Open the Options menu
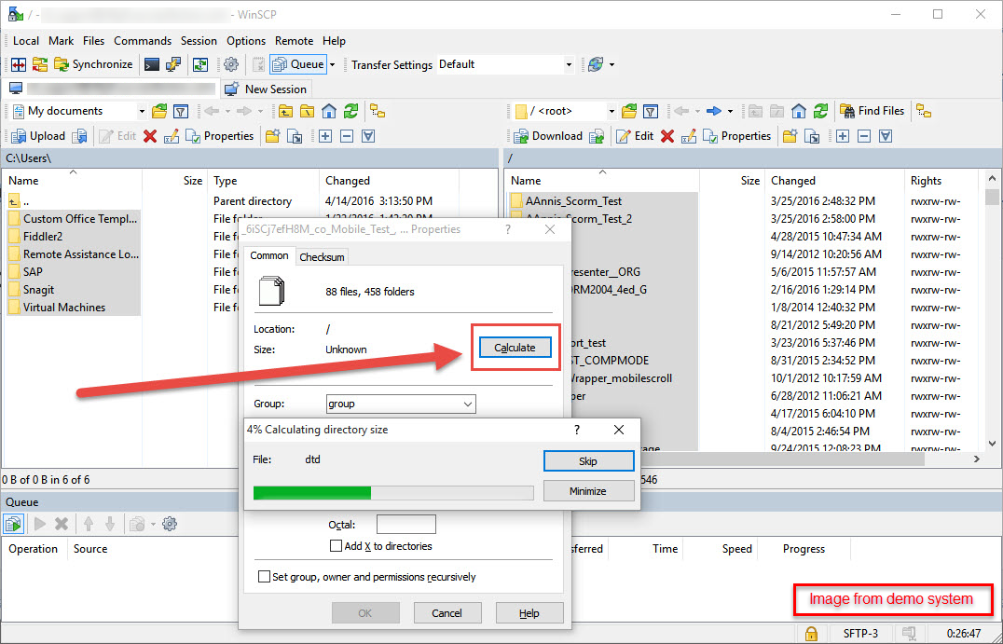The image size is (1003, 644). (246, 41)
